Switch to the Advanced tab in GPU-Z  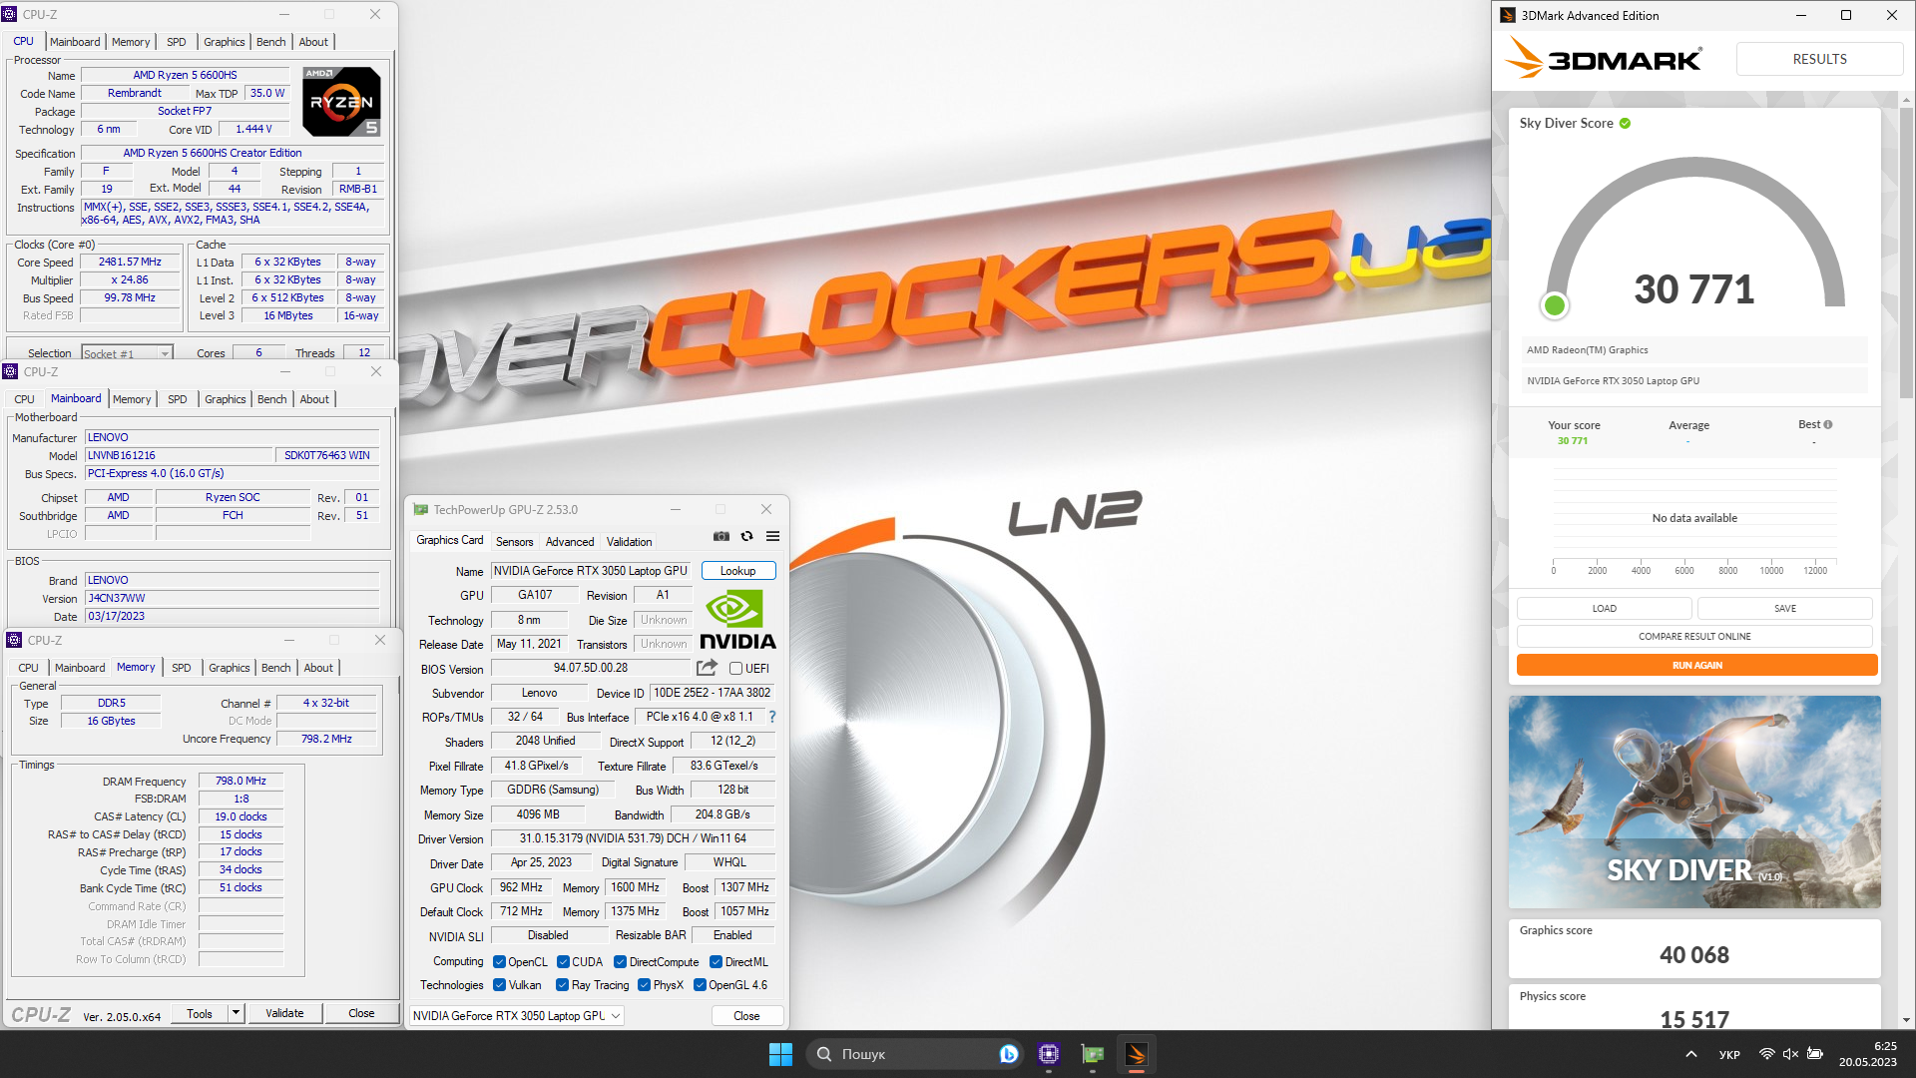pos(570,542)
